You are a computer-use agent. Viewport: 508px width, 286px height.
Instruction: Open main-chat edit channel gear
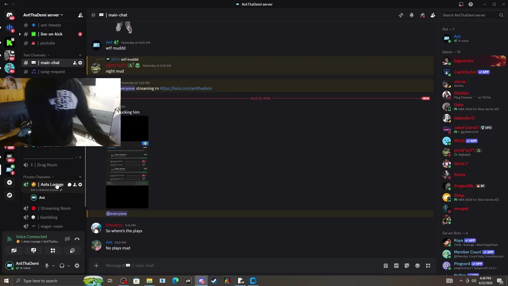pos(80,63)
